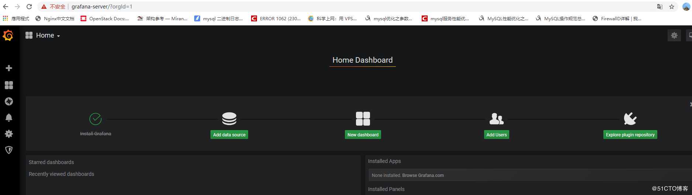
Task: Open Alerting bell icon in the sidebar
Action: 9,118
